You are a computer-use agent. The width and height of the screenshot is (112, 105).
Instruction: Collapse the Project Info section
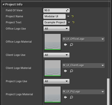[x=4, y=4]
